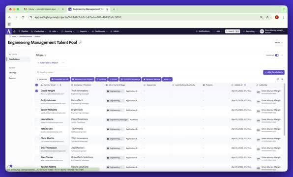Open Settings in the left sidebar
The height and width of the screenshot is (177, 293).
click(x=13, y=72)
